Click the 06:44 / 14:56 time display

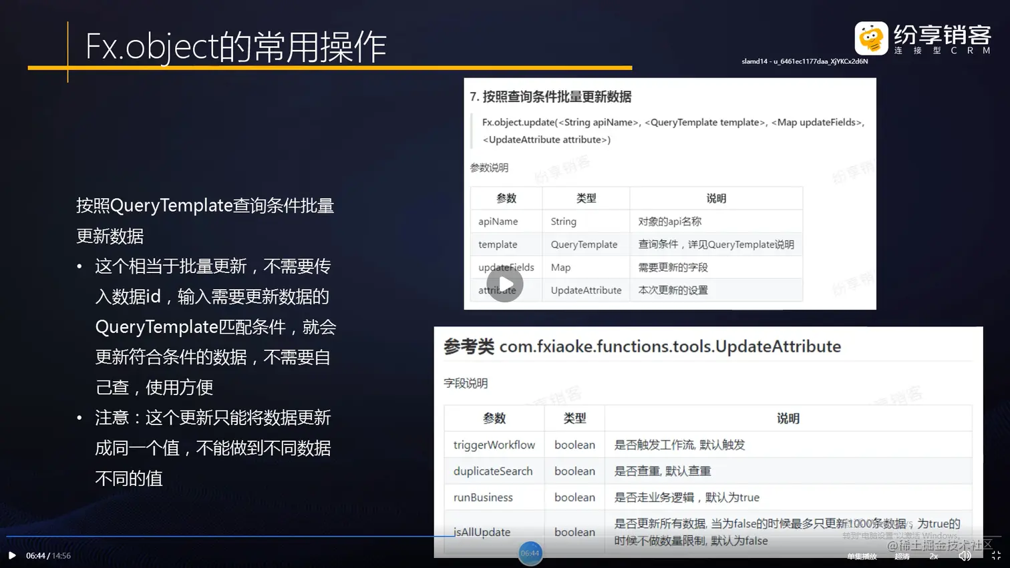point(48,555)
